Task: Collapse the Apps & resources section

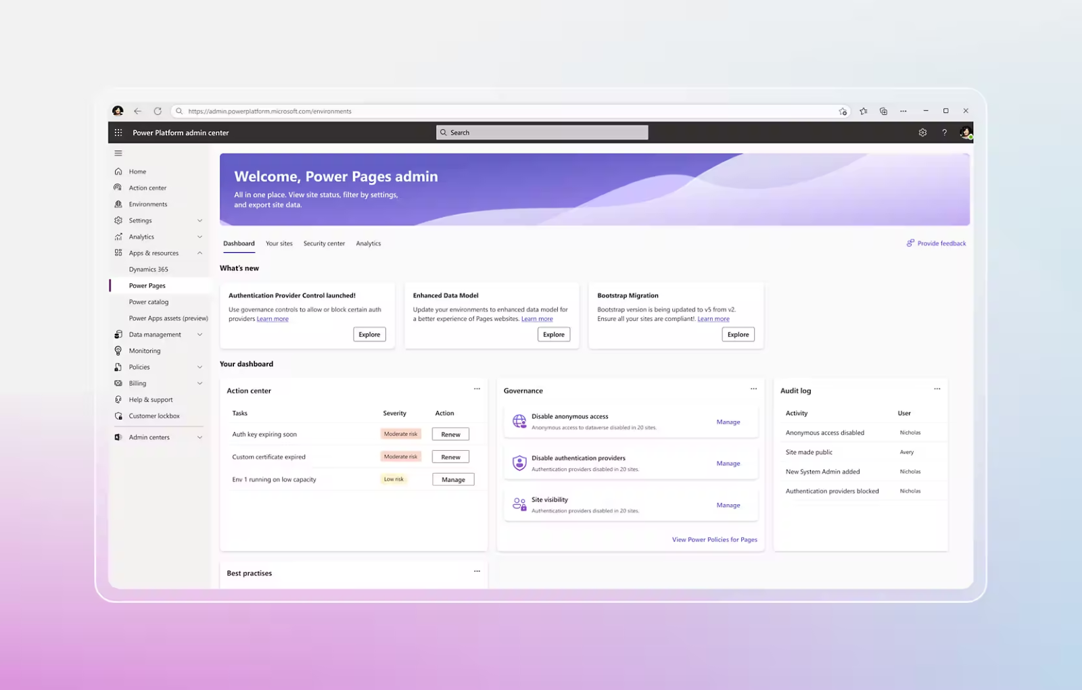Action: (199, 253)
